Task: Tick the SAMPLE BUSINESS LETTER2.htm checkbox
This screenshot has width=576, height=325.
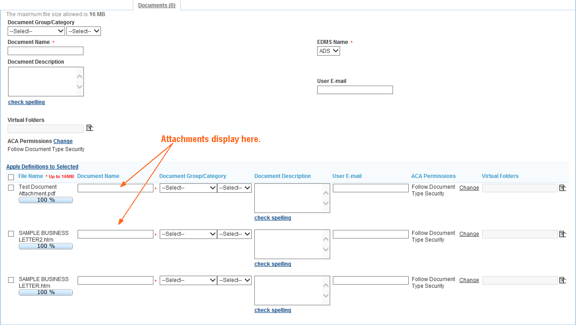Action: coord(11,234)
